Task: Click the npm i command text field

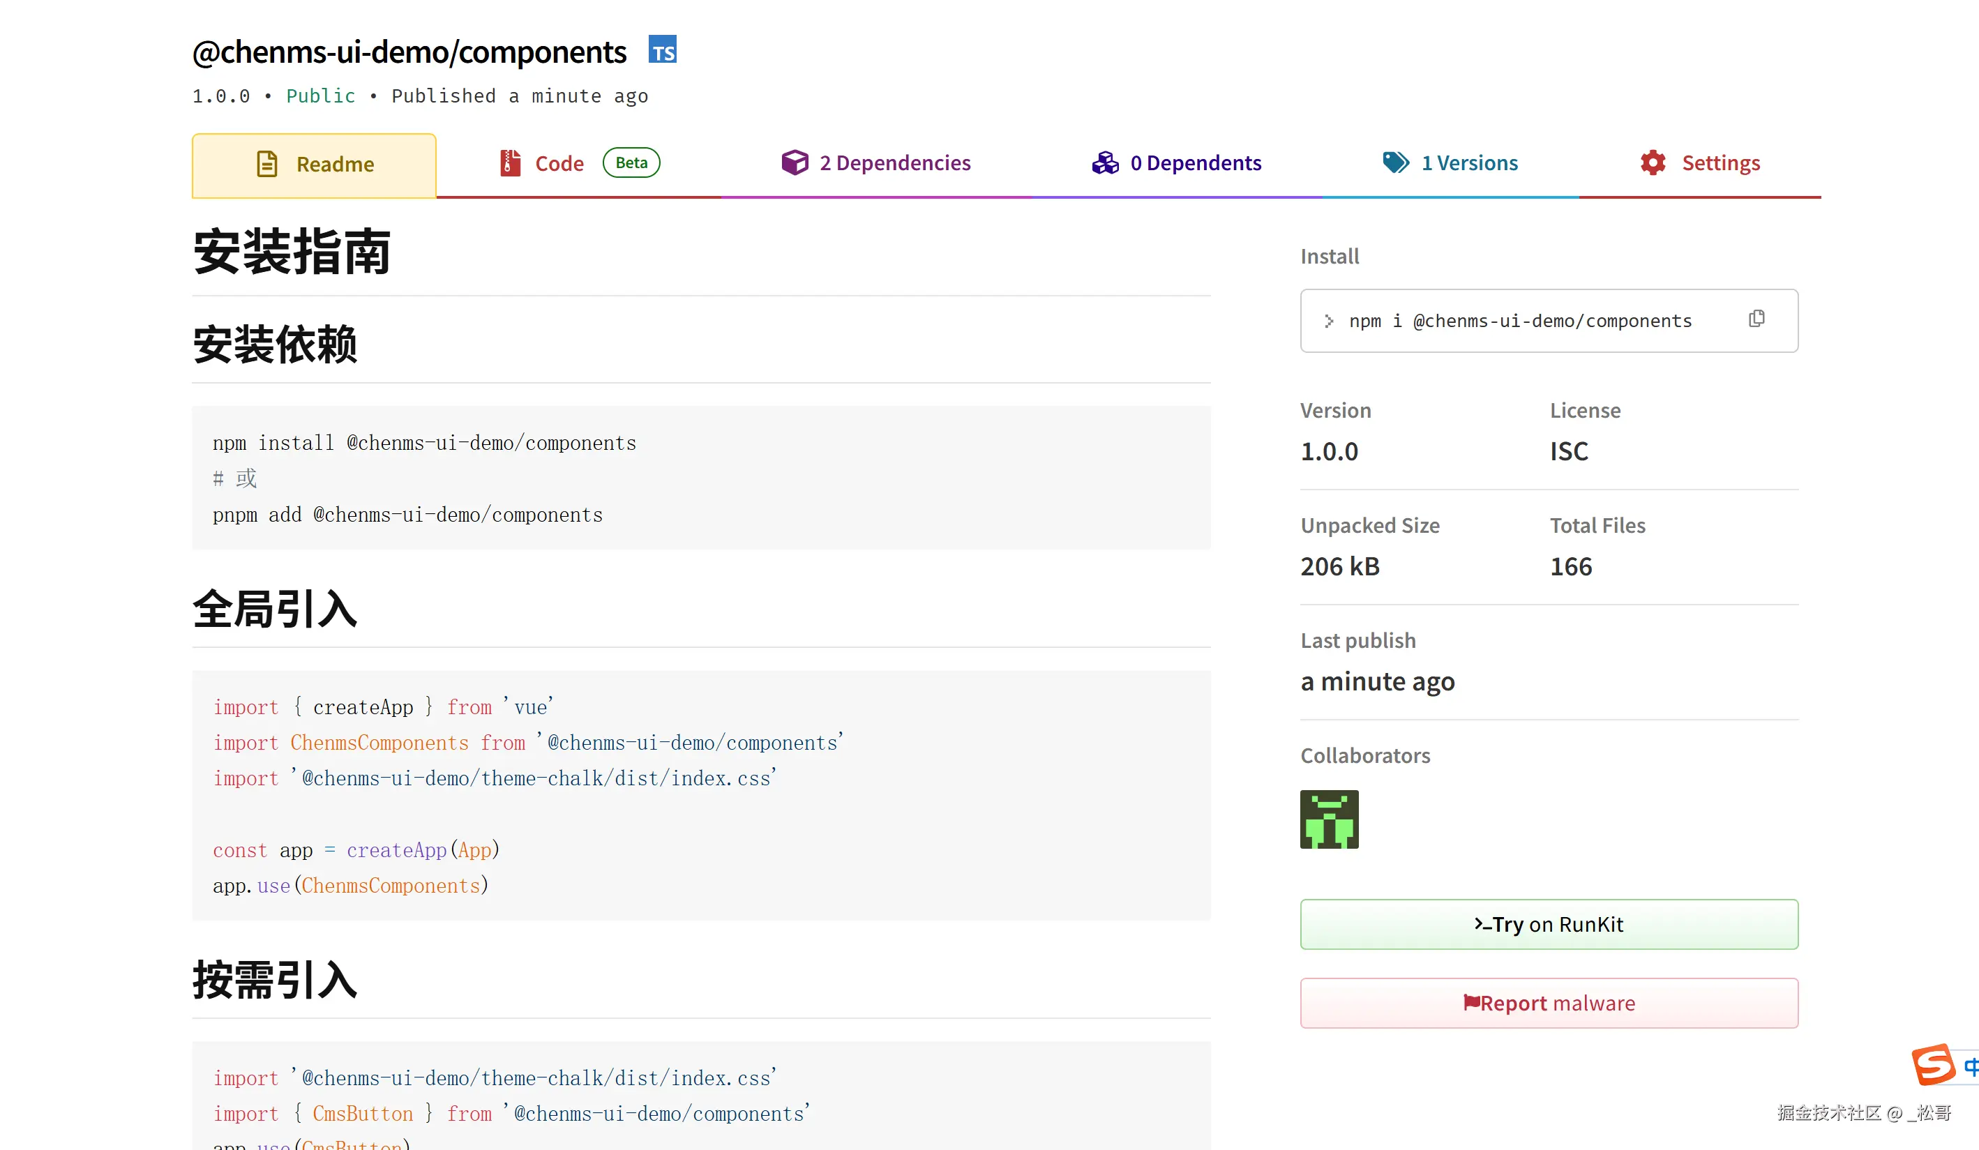Action: [1519, 321]
